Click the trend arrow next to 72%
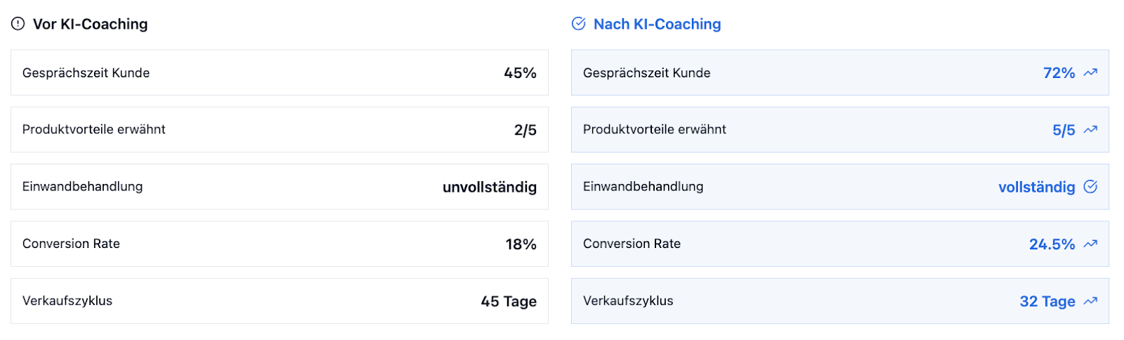 1090,72
